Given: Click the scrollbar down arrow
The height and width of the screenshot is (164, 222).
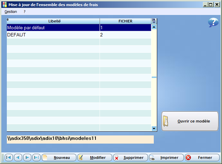Looking at the screenshot, I should tap(154, 128).
